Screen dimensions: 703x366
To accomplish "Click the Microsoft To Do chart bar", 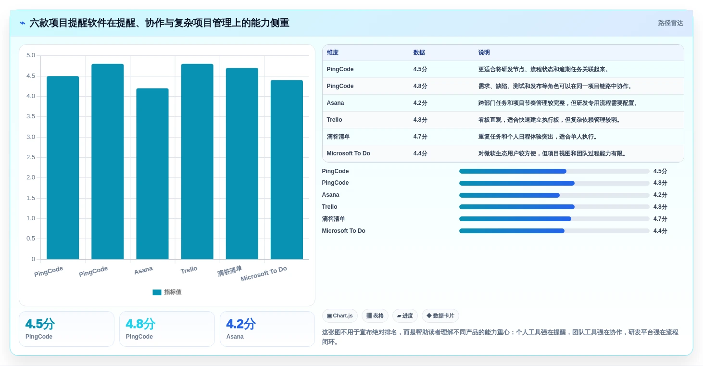I will [x=287, y=170].
